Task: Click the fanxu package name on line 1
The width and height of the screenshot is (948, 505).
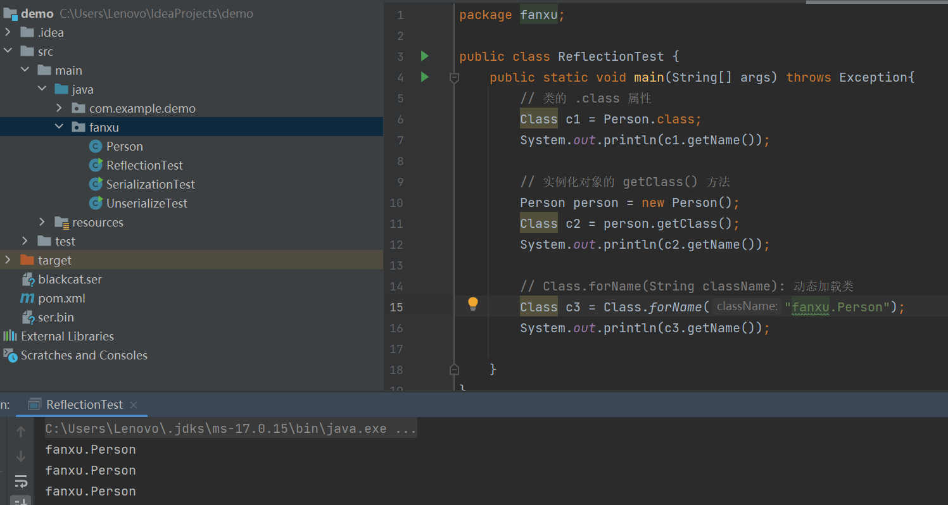Action: click(x=539, y=15)
